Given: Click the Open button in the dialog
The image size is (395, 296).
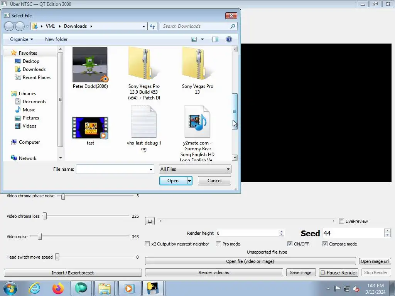Looking at the screenshot, I should click(x=173, y=181).
